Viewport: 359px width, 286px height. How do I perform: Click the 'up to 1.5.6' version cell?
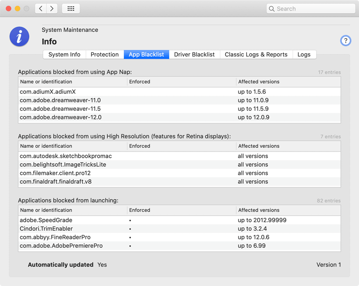click(252, 92)
